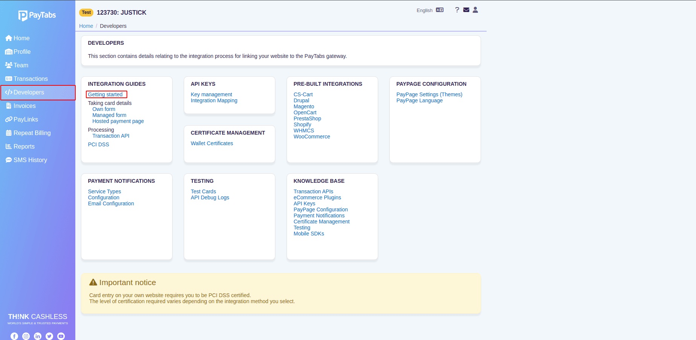
Task: Open Reports in the sidebar menu
Action: coord(24,147)
